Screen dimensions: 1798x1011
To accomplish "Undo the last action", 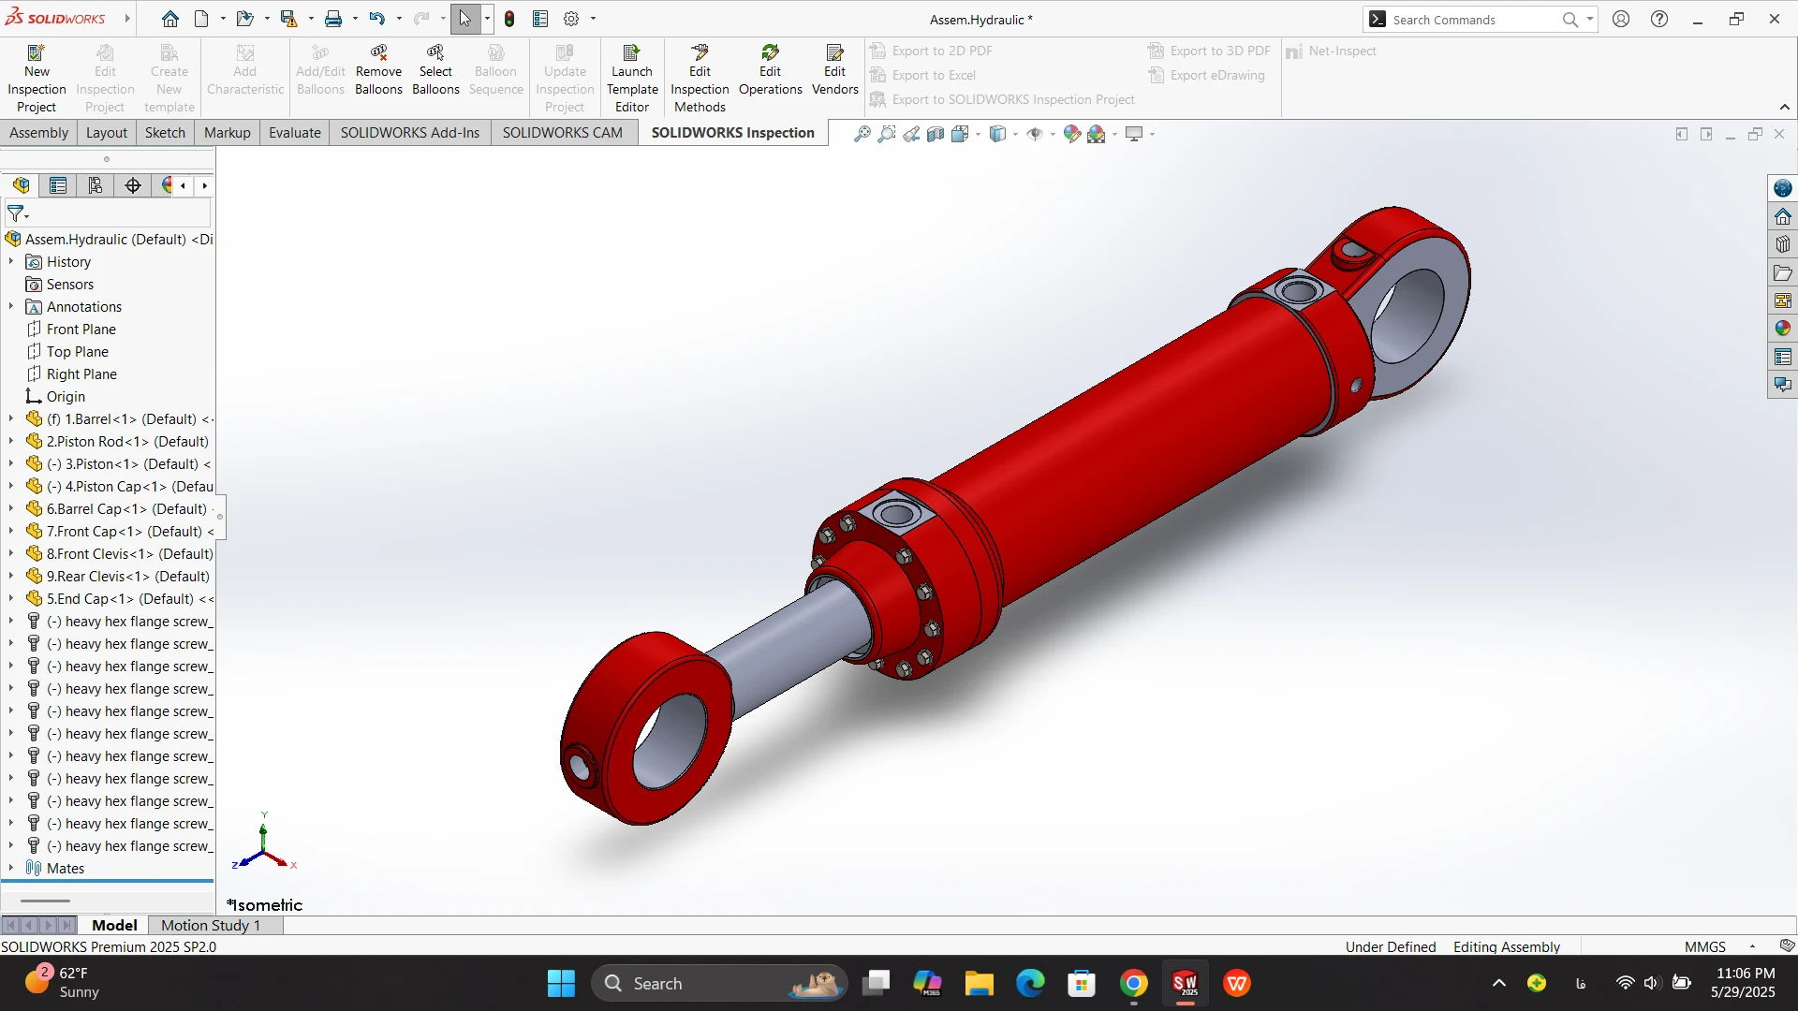I will (376, 19).
